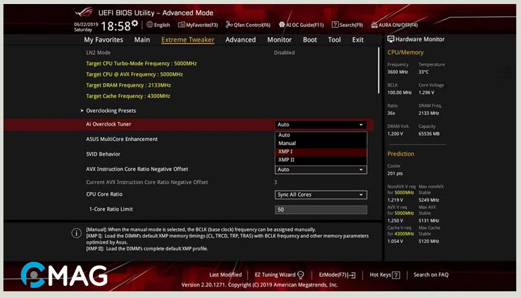This screenshot has width=521, height=298.
Task: Click Target CPU Turbo-Mode Frequency text
Action: (141, 64)
